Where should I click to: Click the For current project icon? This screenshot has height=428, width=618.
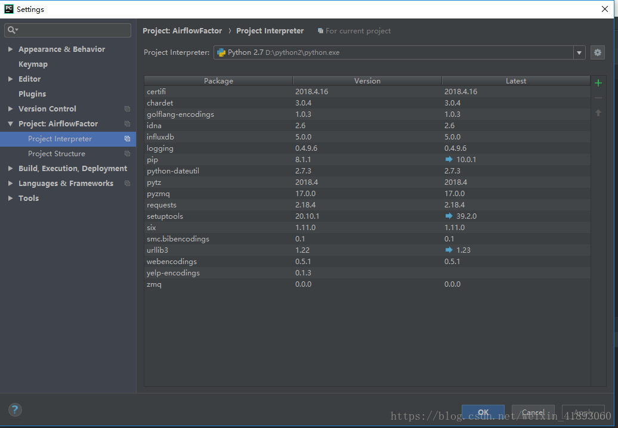[320, 31]
